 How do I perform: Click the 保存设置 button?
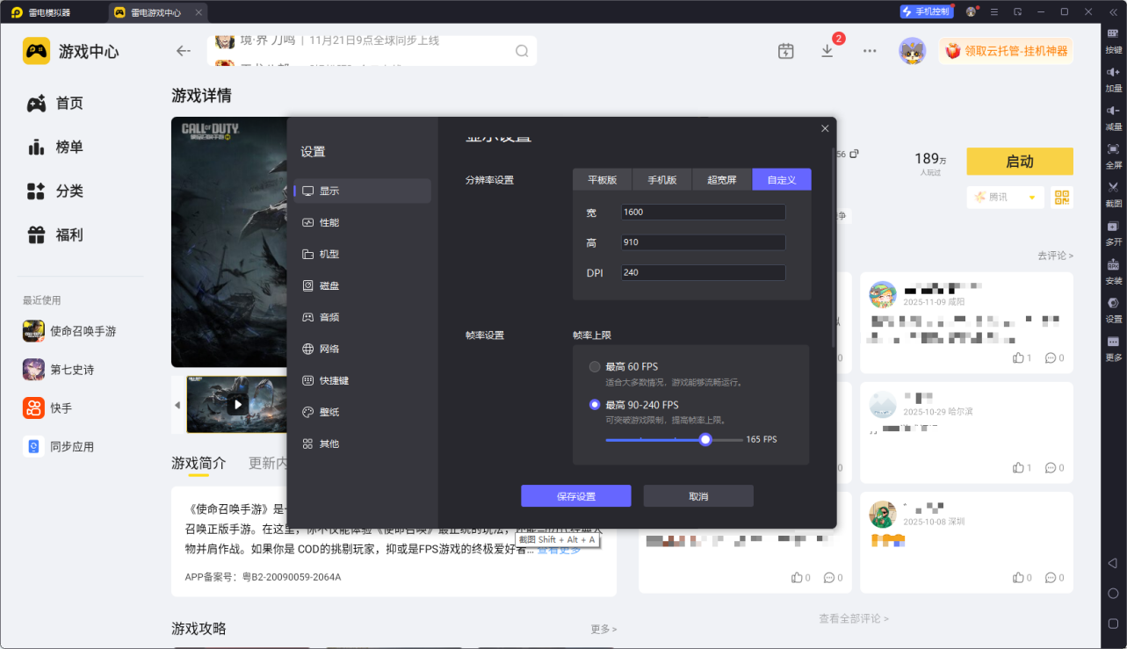(x=576, y=496)
